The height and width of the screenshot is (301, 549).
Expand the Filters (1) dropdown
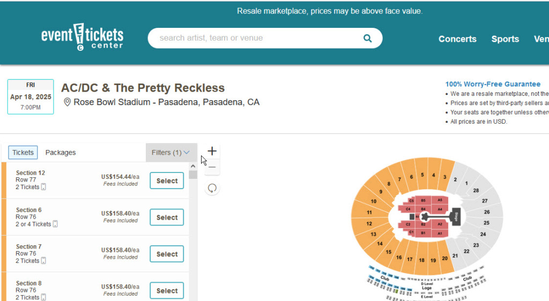click(x=171, y=153)
